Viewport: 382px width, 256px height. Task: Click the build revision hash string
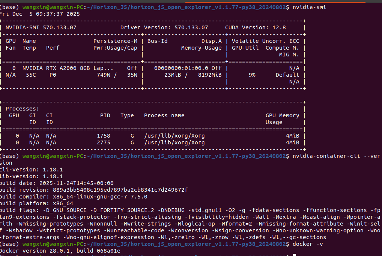pos(120,190)
